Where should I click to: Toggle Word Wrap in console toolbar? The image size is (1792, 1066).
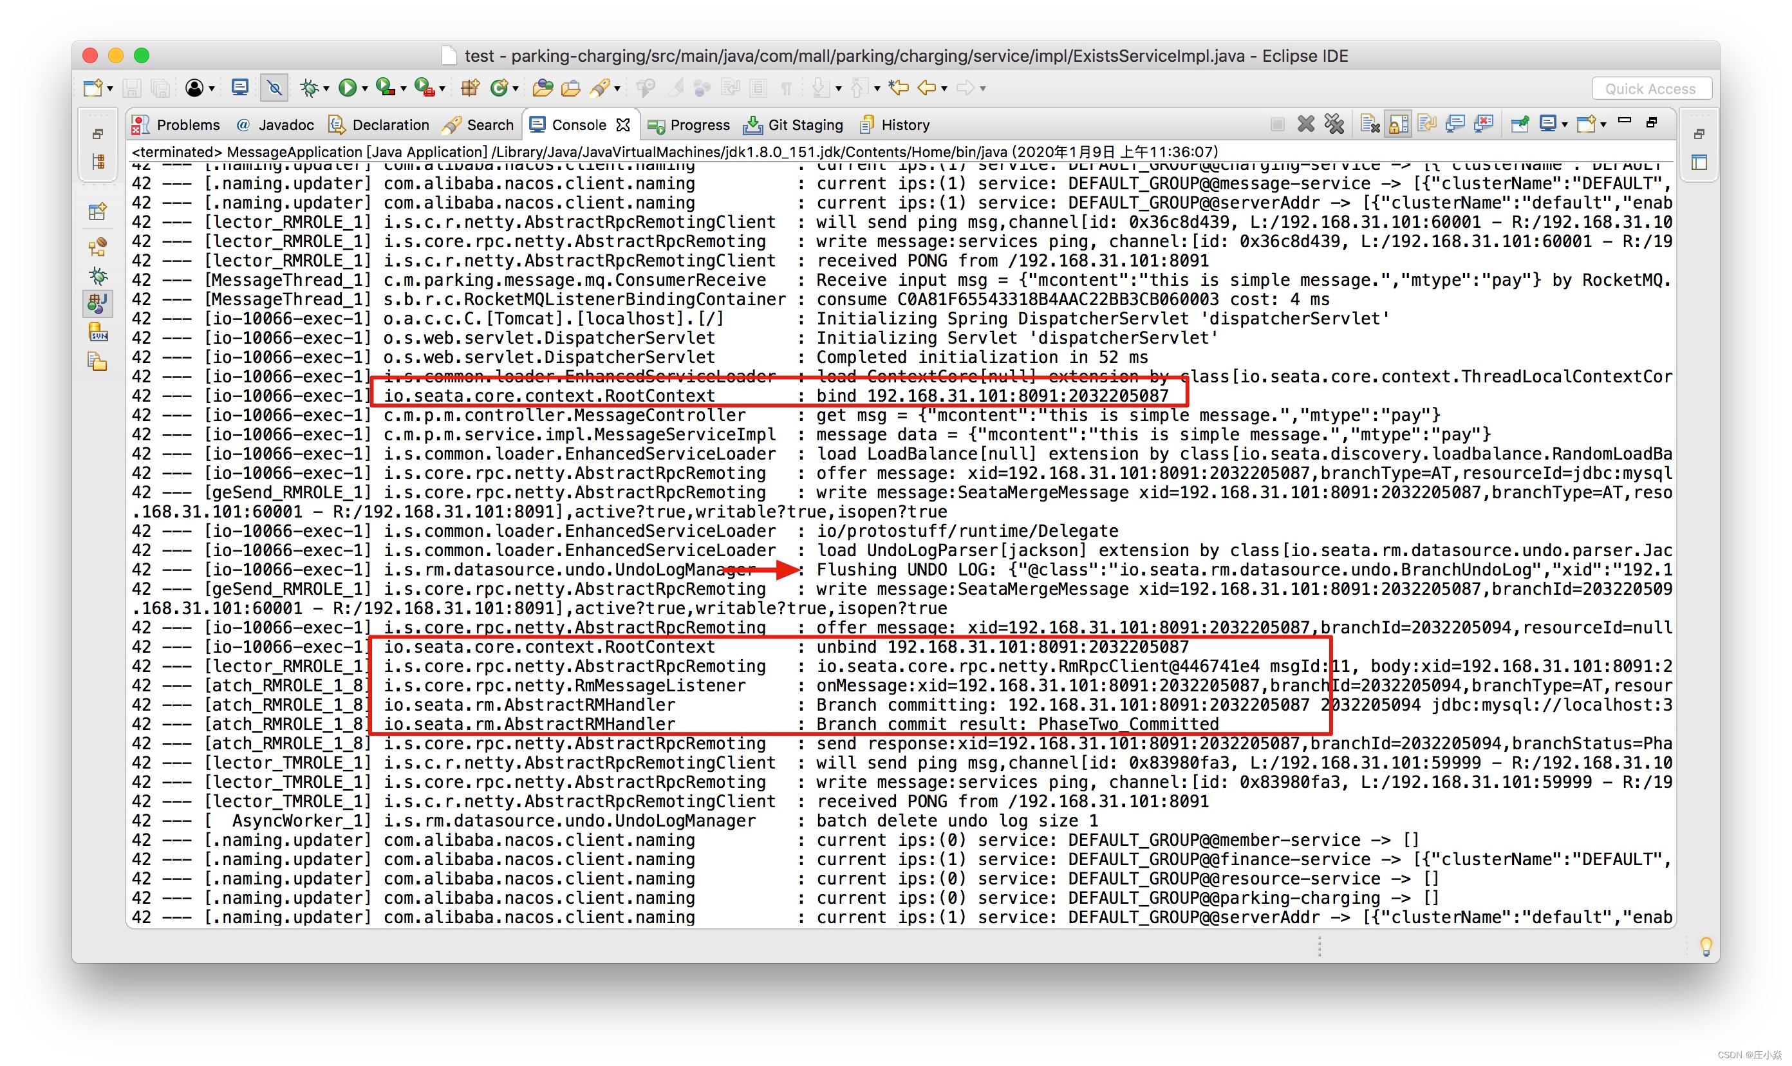pyautogui.click(x=1426, y=125)
